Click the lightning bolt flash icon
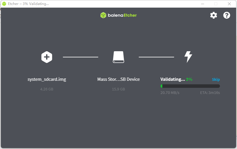Viewport: 237px width, 149px height. (188, 57)
